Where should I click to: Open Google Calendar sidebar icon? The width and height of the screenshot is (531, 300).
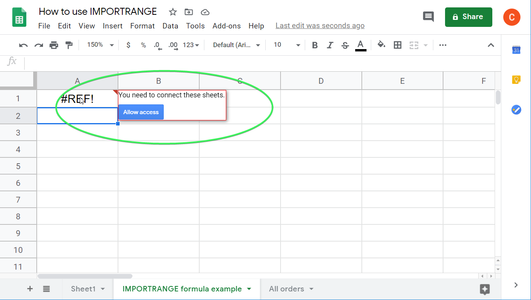(x=516, y=50)
